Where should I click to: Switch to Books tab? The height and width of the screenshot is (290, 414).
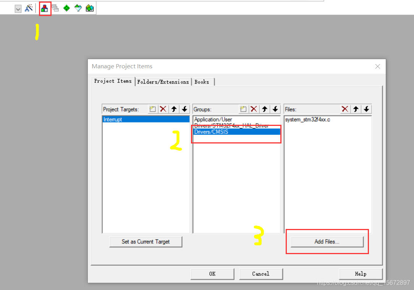click(202, 82)
